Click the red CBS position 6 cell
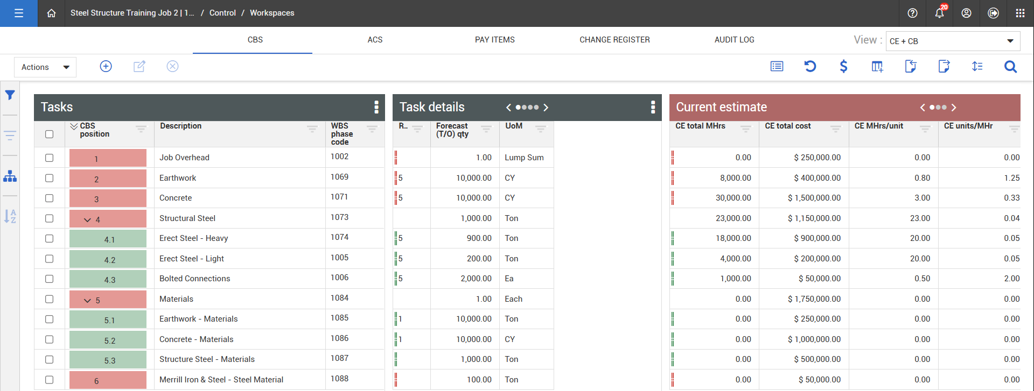The image size is (1034, 391). 108,380
